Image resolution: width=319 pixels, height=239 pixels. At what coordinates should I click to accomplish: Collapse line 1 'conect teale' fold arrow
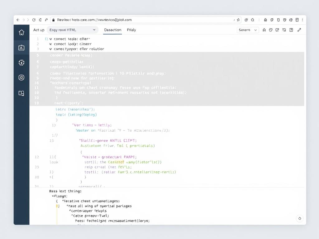pyautogui.click(x=50, y=39)
